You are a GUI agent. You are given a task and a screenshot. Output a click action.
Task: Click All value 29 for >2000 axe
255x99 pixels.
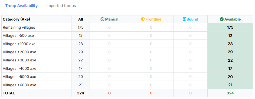point(80,52)
